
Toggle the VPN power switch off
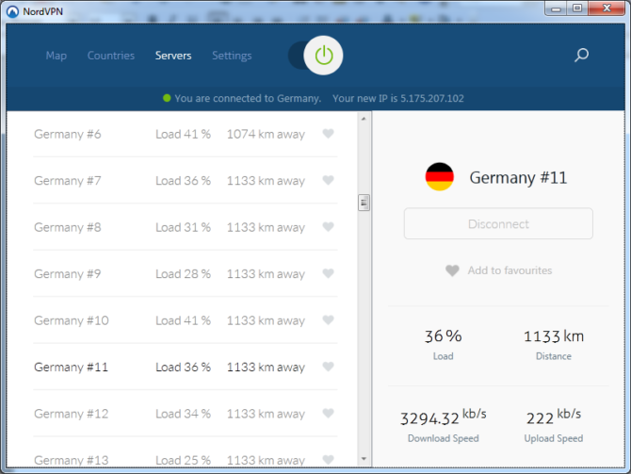pyautogui.click(x=315, y=56)
